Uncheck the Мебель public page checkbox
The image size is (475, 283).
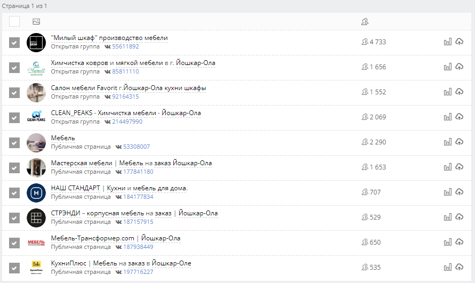[x=14, y=143]
